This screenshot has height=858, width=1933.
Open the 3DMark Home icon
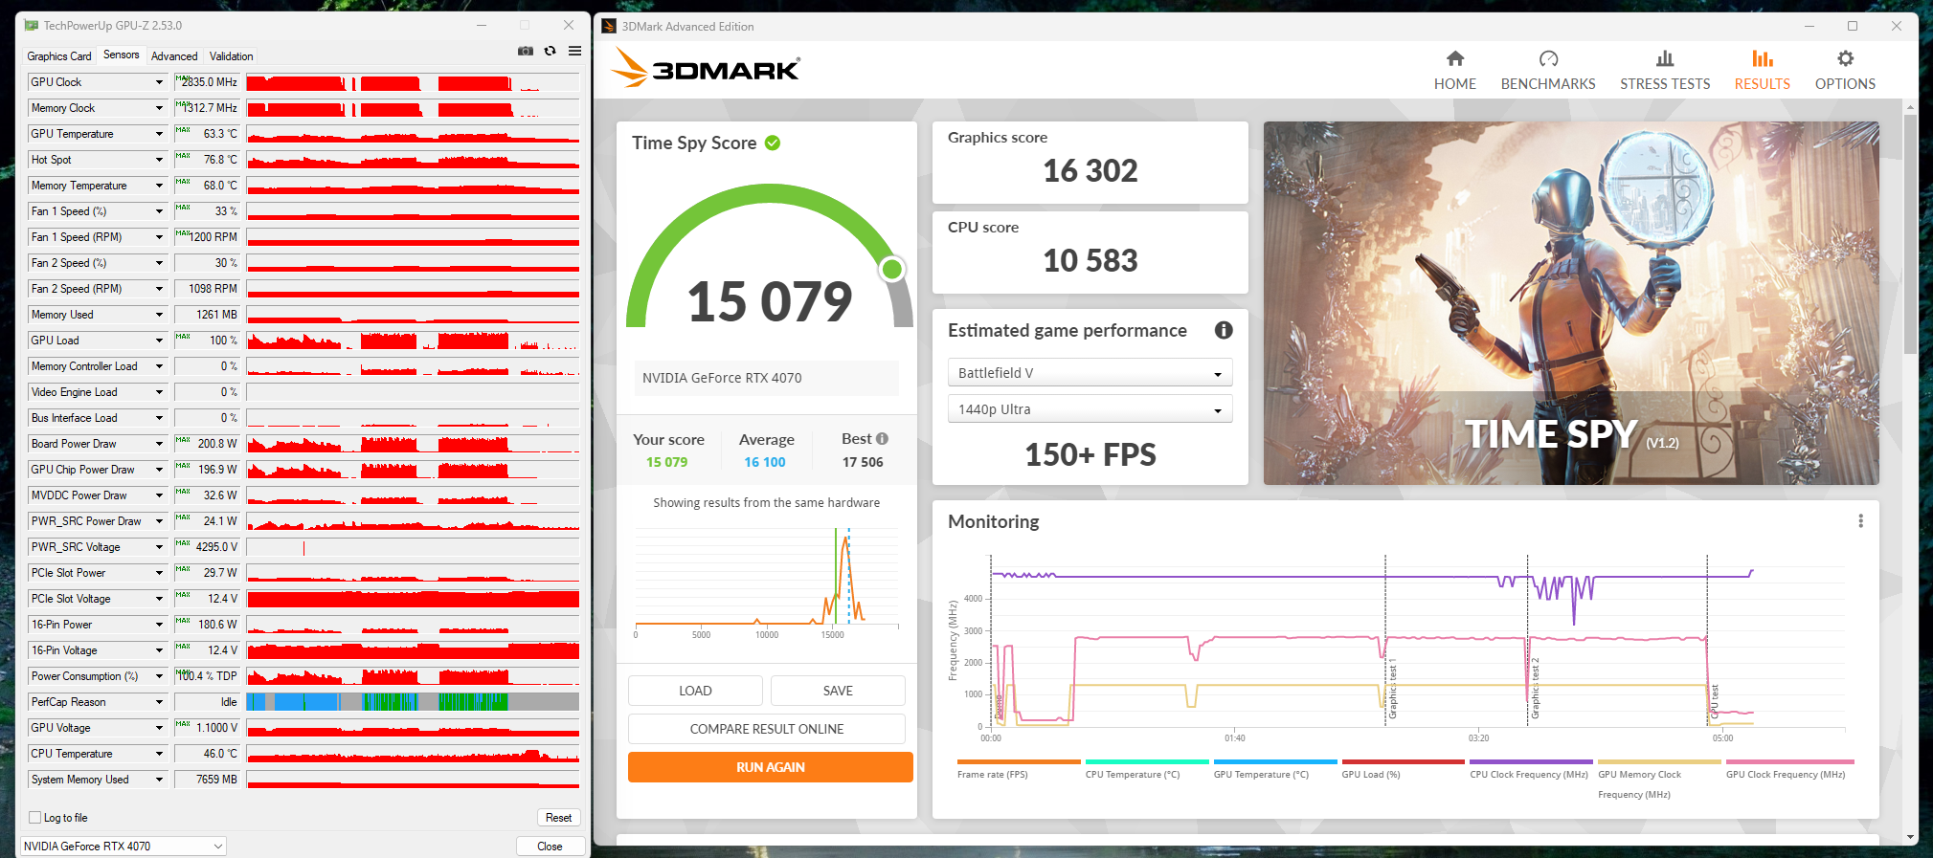[x=1455, y=59]
